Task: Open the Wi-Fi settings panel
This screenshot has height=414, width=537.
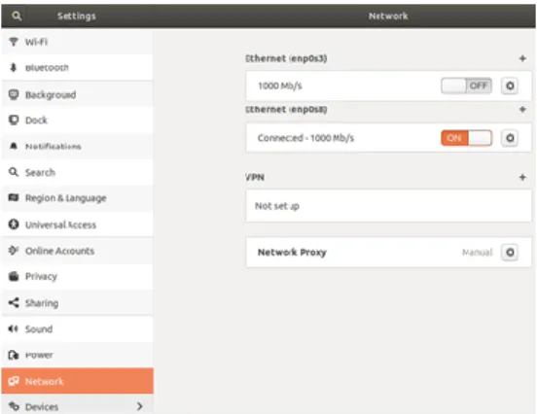Action: [78, 42]
